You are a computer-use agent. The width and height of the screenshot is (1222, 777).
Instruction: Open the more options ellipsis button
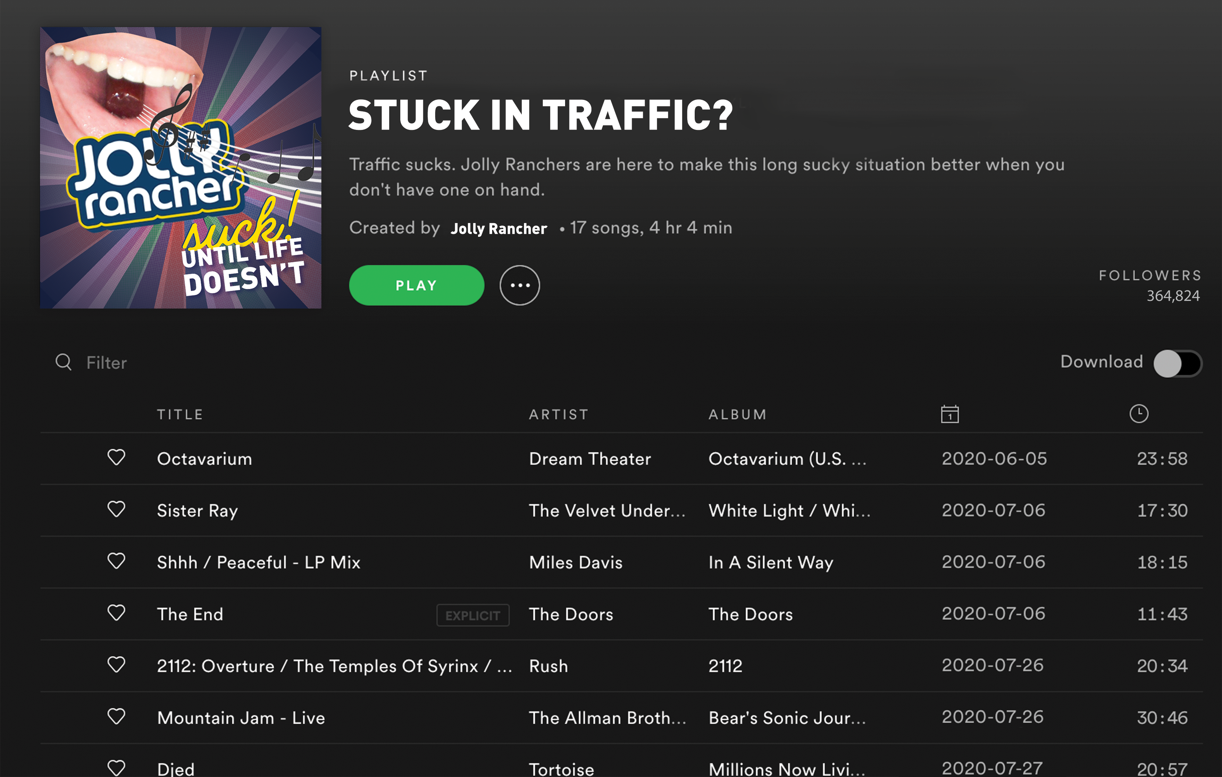(520, 285)
